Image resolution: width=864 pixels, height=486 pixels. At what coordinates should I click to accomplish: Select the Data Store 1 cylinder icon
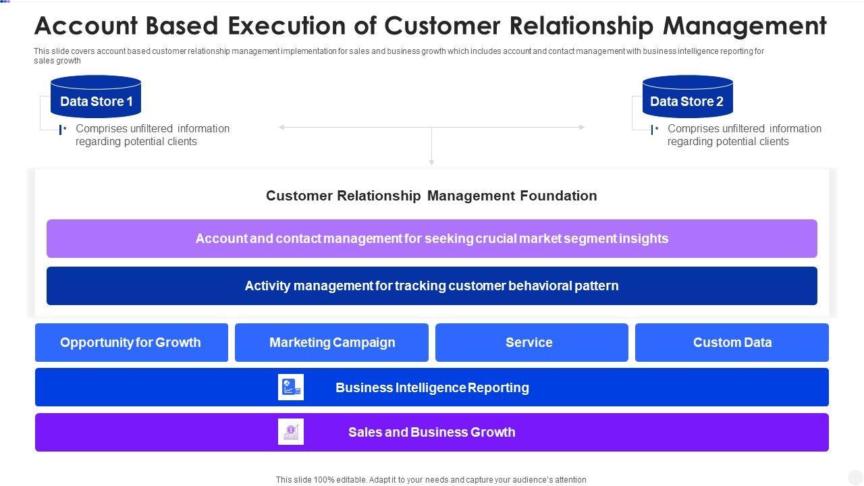coord(96,97)
